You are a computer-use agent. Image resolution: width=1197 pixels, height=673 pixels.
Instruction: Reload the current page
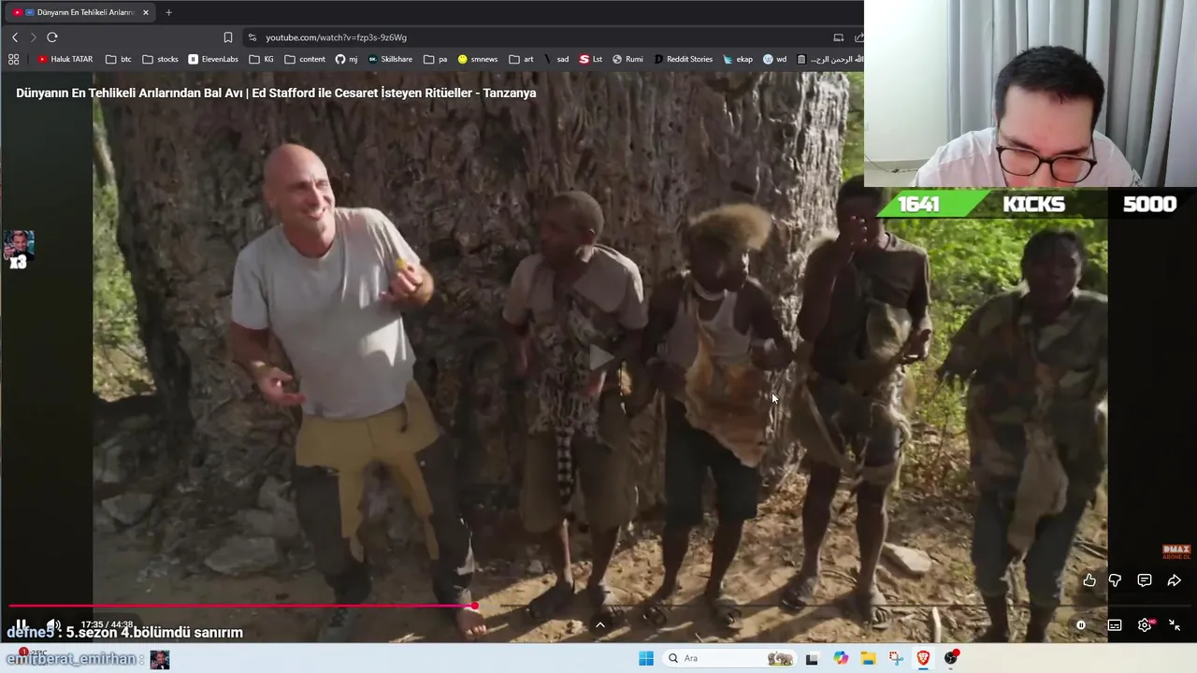point(52,37)
